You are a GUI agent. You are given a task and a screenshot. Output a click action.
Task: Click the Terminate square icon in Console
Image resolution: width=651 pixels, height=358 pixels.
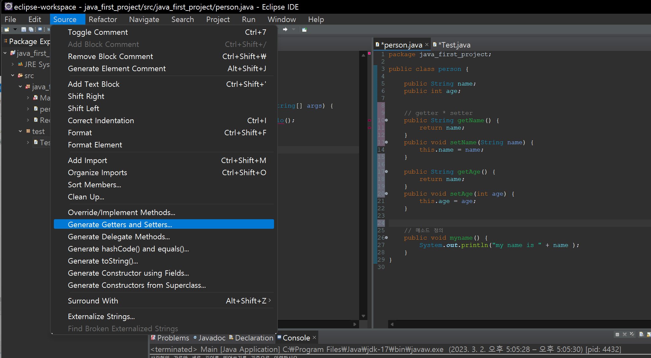click(x=617, y=334)
